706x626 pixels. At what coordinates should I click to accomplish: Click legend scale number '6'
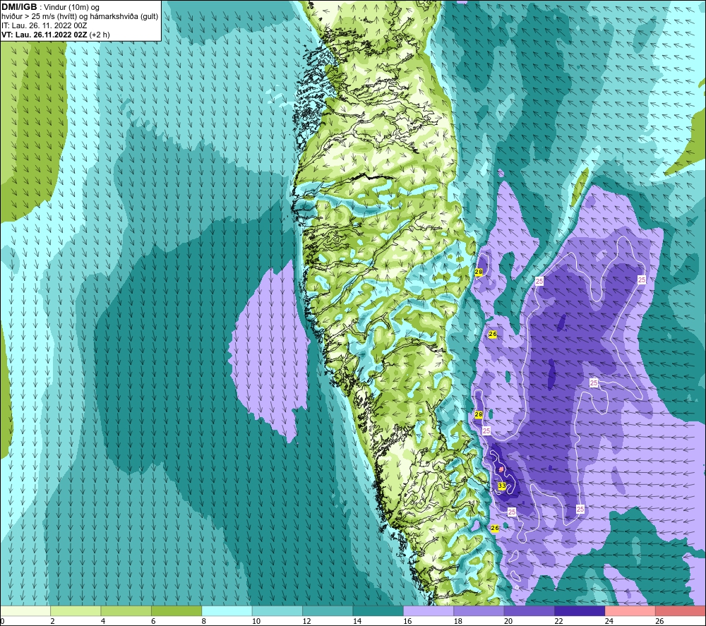click(x=153, y=621)
